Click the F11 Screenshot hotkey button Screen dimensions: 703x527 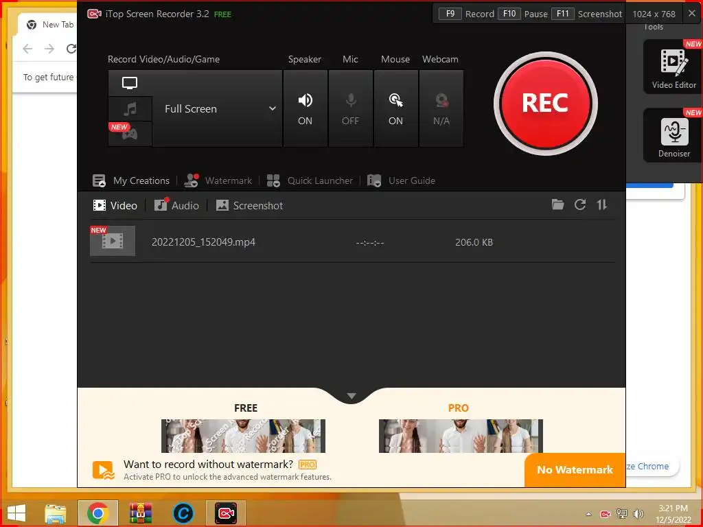click(563, 14)
